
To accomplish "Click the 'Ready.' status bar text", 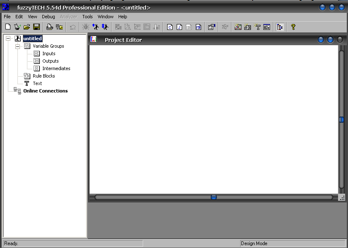I will [11, 243].
